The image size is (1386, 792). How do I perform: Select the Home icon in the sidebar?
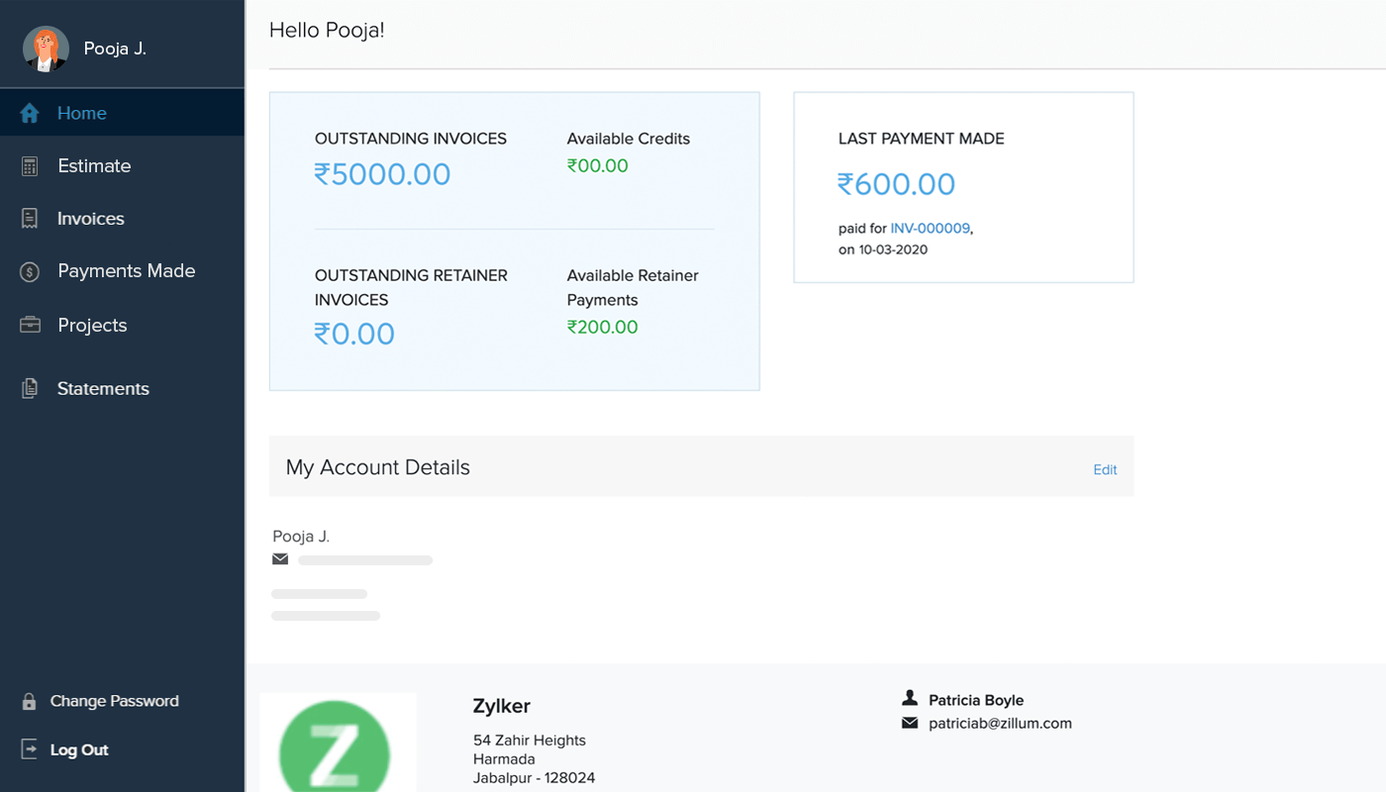point(29,112)
